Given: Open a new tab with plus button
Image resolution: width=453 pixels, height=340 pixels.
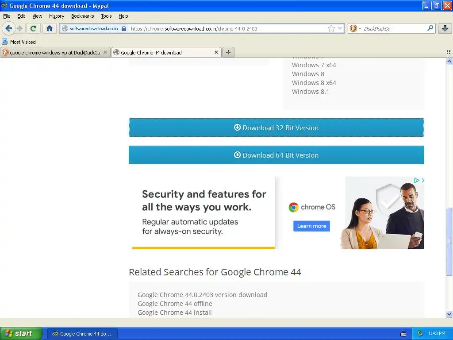Looking at the screenshot, I should [x=228, y=52].
